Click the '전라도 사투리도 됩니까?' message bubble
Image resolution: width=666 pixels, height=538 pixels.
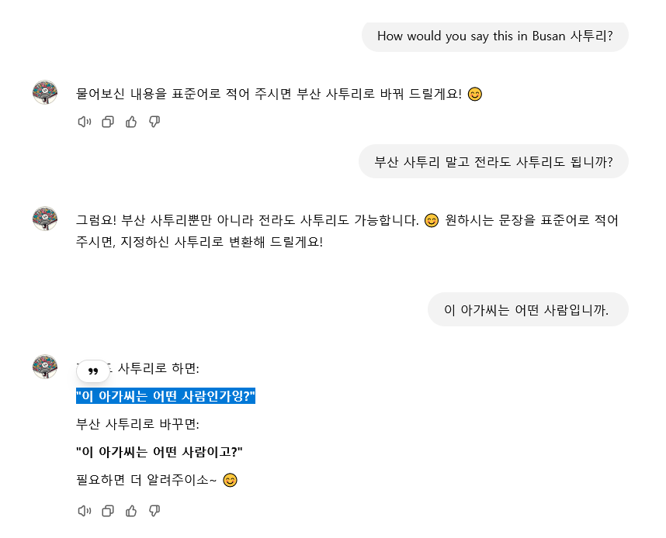493,162
